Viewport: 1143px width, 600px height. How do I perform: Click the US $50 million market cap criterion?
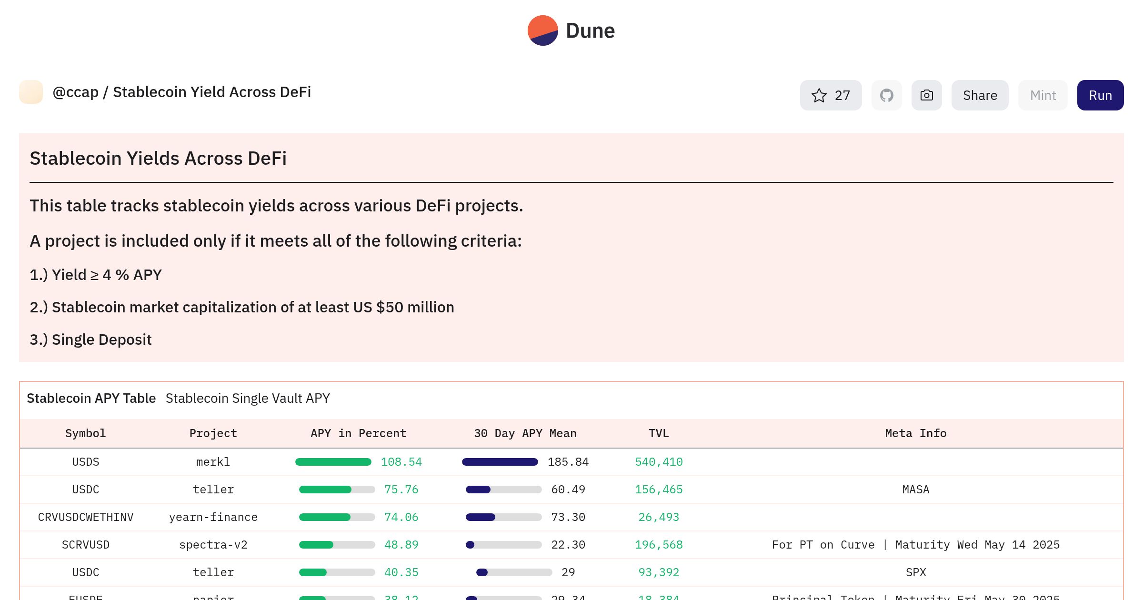242,307
